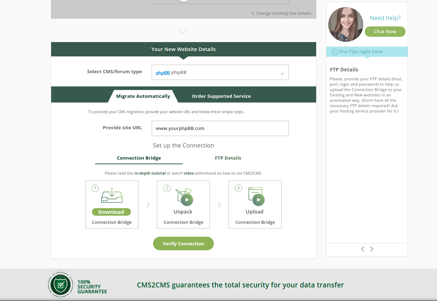Click the Verify Connection button

coord(183,244)
